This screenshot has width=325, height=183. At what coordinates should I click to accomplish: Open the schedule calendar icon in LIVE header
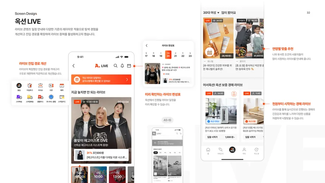pos(129,66)
